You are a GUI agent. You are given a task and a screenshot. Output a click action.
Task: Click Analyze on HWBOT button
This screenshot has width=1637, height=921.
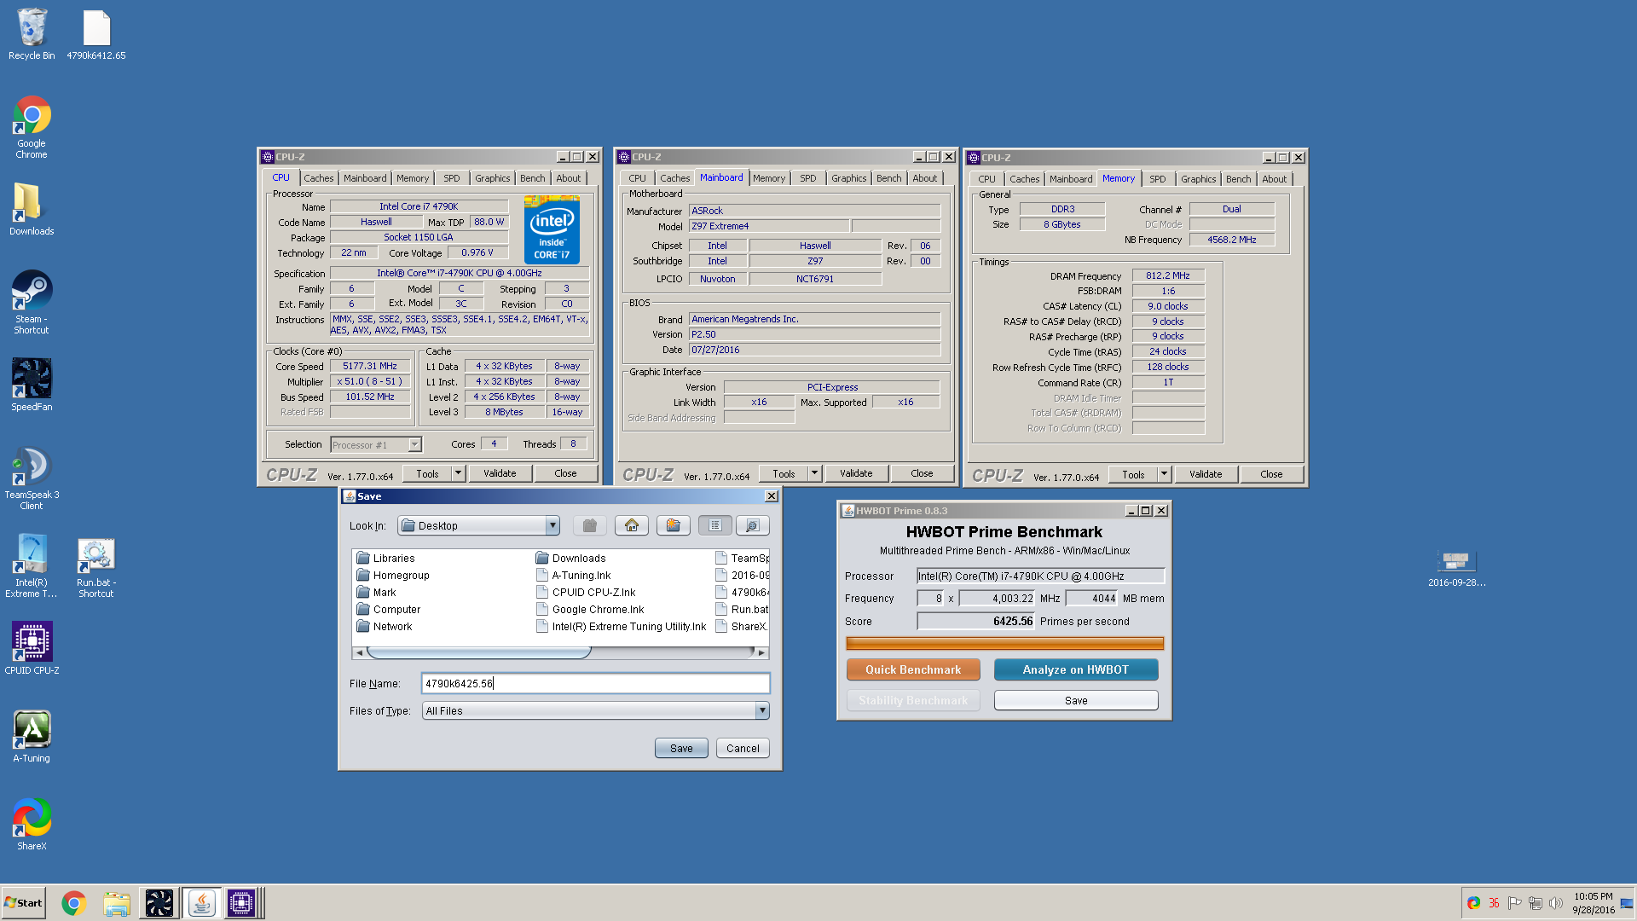pos(1076,669)
